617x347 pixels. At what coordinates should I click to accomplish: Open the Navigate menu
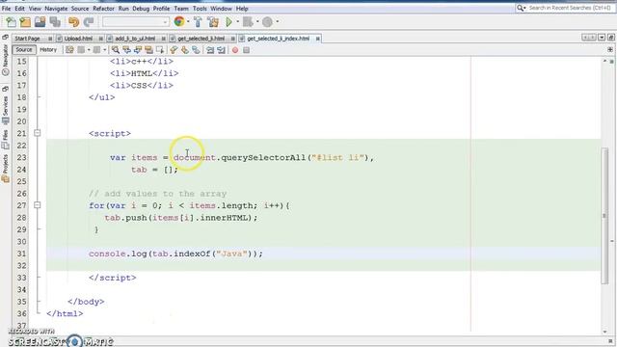56,9
